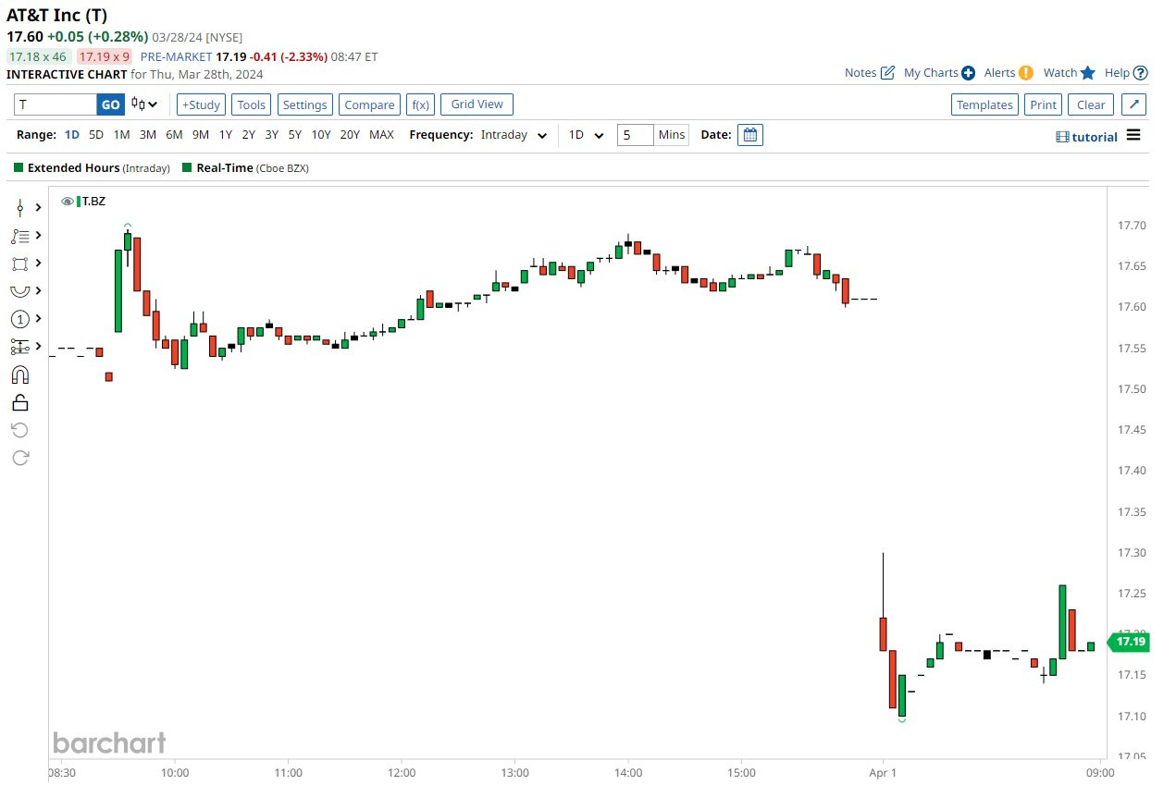Click the +Study button
Image resolution: width=1176 pixels, height=797 pixels.
click(x=200, y=104)
